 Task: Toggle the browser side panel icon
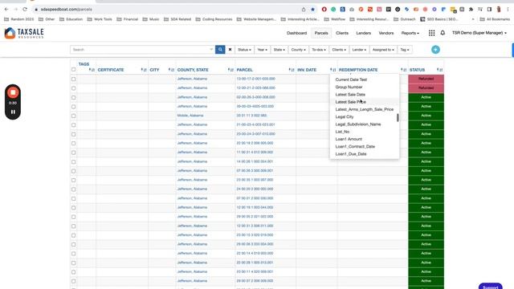tap(489, 9)
